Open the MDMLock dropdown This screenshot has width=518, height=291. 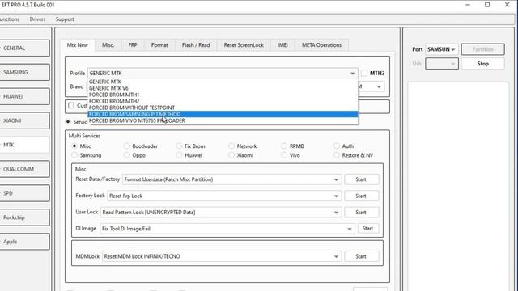pyautogui.click(x=221, y=256)
